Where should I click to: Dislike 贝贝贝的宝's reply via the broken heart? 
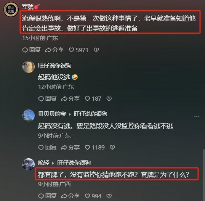[x=112, y=148]
